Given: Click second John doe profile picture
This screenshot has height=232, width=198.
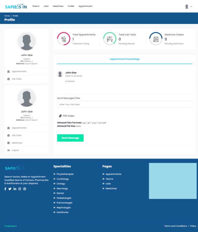Looking at the screenshot, I should coord(26,98).
